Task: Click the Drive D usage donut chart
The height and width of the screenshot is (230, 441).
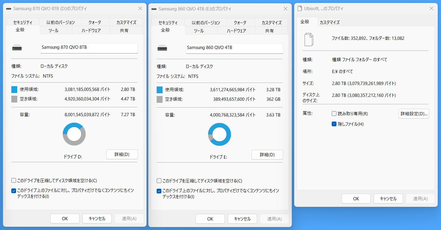Action: pyautogui.click(x=74, y=134)
